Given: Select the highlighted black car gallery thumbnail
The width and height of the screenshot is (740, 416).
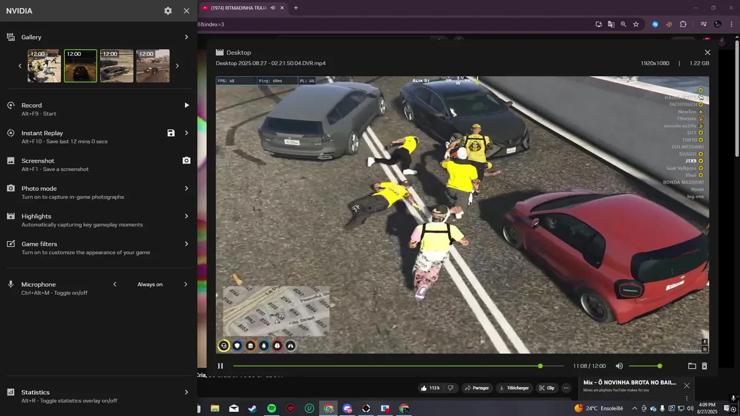Looking at the screenshot, I should (x=80, y=66).
